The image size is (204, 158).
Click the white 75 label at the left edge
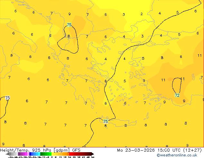(x=7, y=98)
